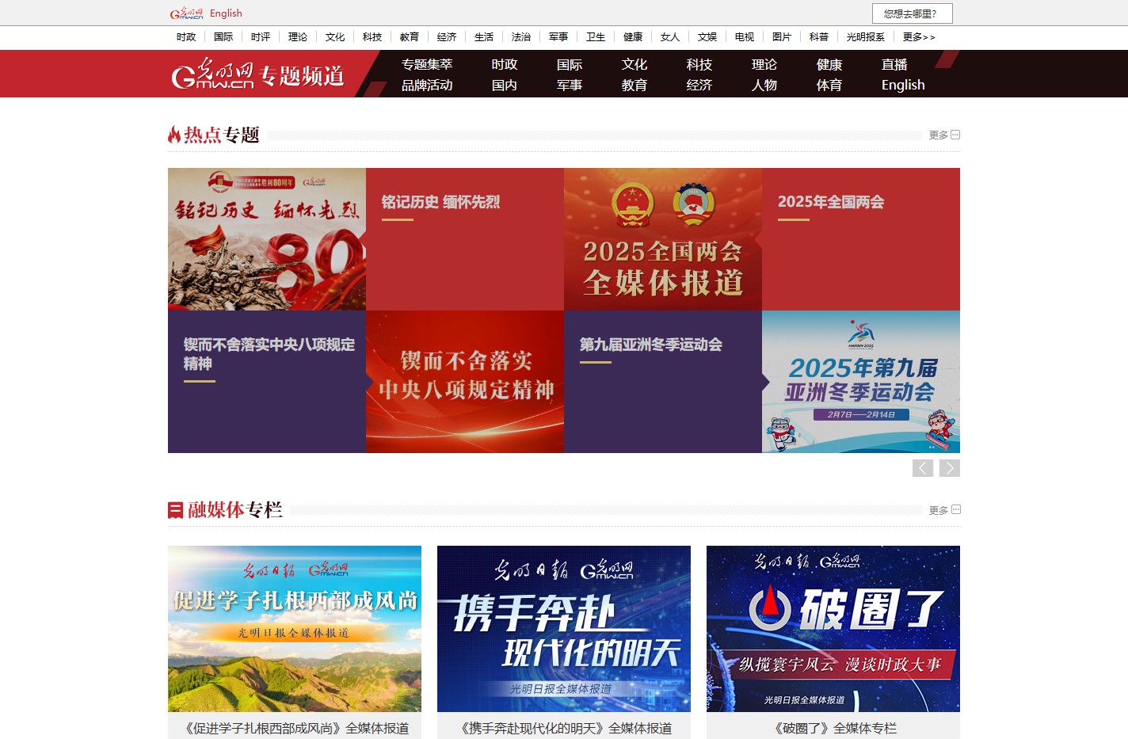Viewport: 1128px width, 739px height.
Task: Open 文化 in the top category bar
Action: point(335,37)
